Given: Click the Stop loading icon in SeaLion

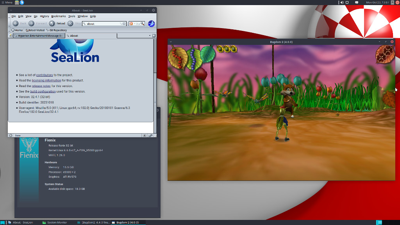Looking at the screenshot, I should point(70,23).
